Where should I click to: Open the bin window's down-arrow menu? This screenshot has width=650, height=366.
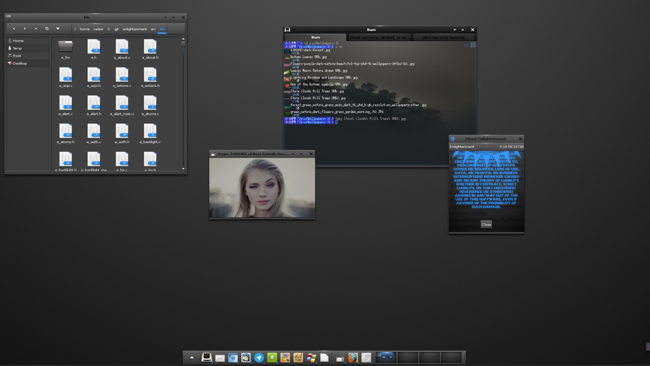(165, 17)
